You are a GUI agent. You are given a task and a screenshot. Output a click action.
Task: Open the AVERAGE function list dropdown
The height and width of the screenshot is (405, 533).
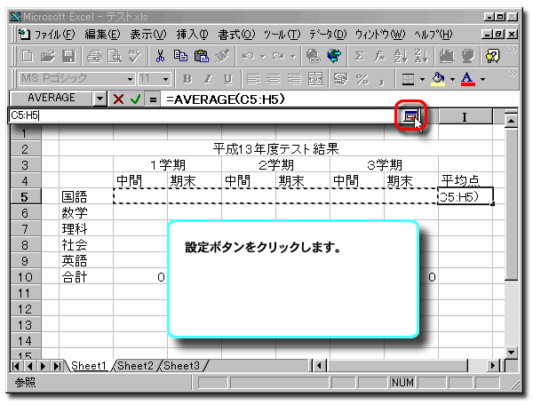99,99
